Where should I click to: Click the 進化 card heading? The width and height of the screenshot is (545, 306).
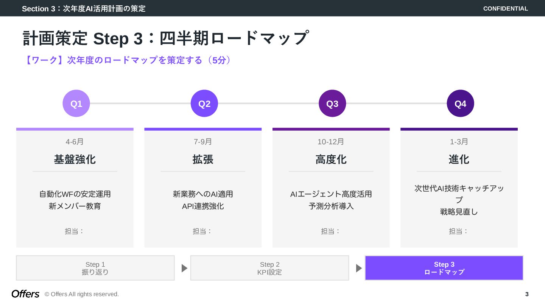(x=459, y=159)
